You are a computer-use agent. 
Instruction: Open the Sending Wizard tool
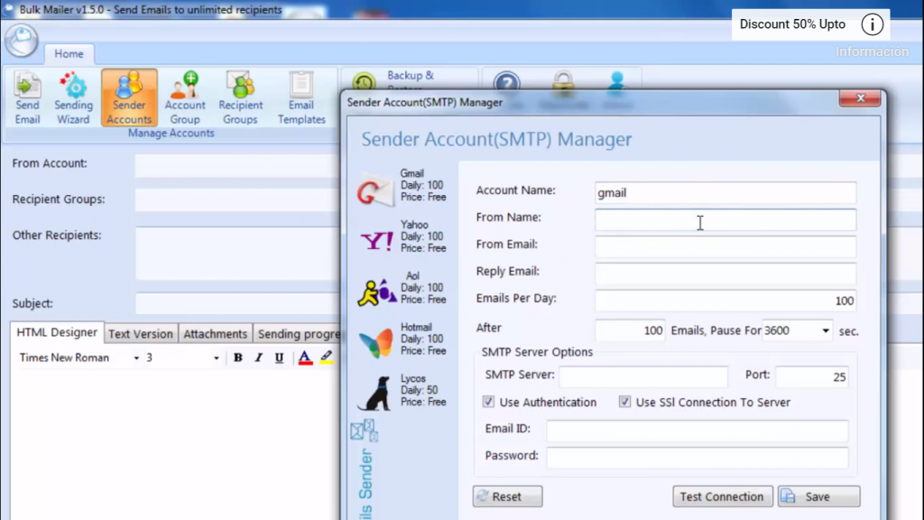(x=73, y=97)
